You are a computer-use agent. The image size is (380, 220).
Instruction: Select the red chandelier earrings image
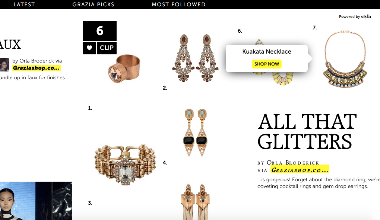click(x=195, y=58)
